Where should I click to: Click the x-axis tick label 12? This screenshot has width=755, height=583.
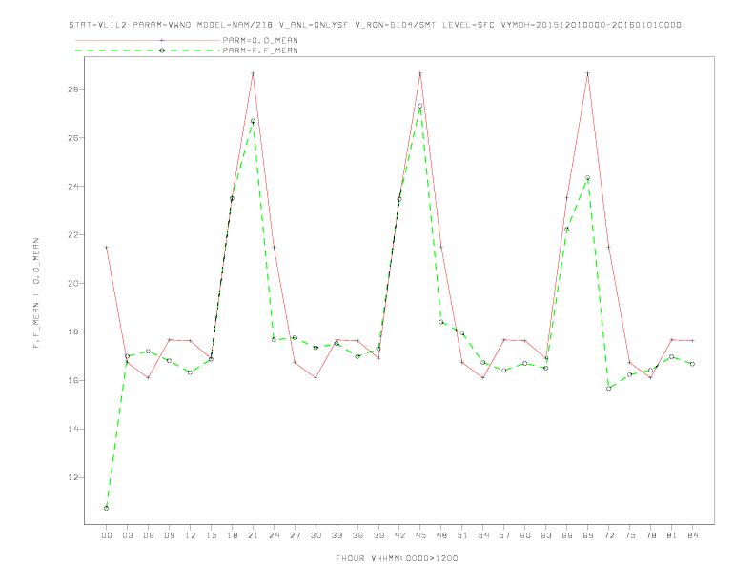[x=191, y=535]
